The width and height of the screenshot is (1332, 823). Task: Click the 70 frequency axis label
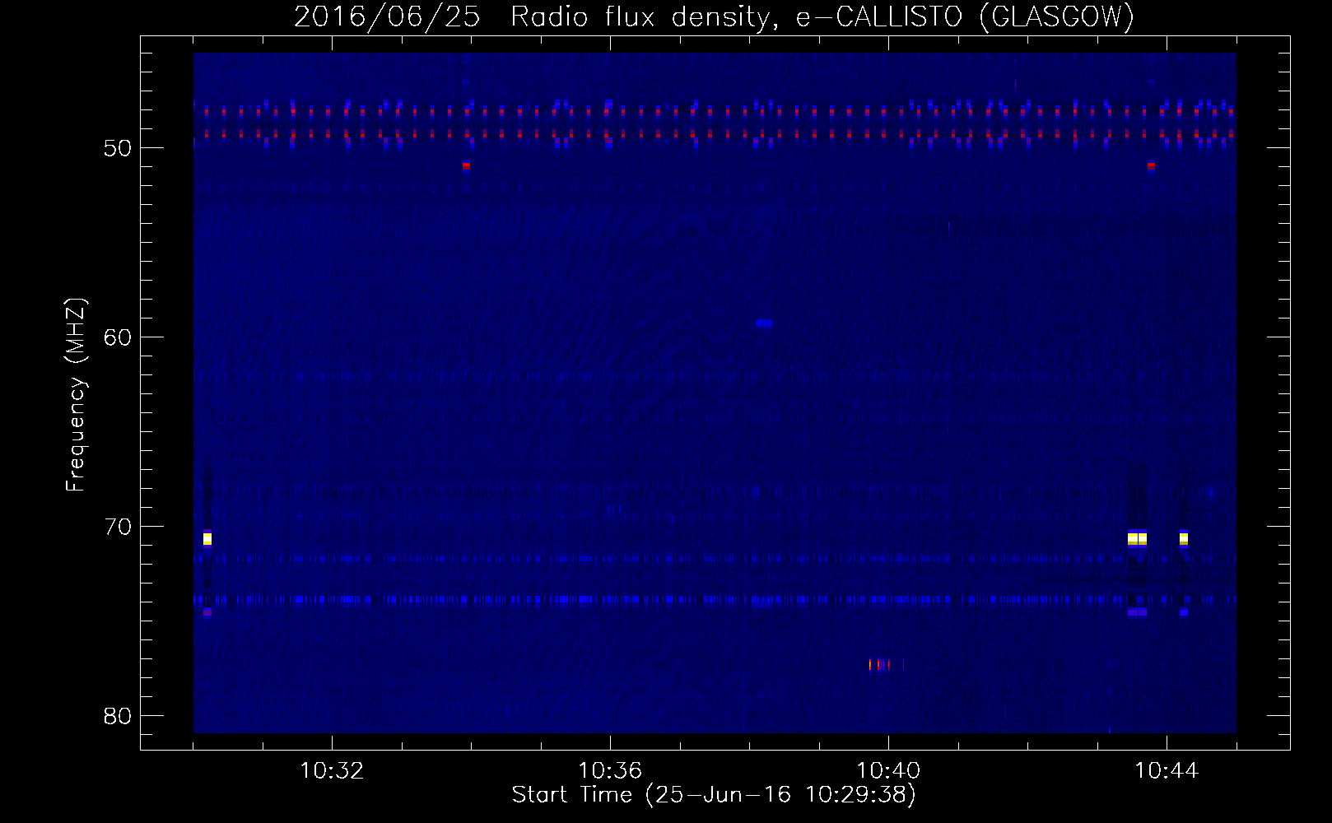coord(118,527)
